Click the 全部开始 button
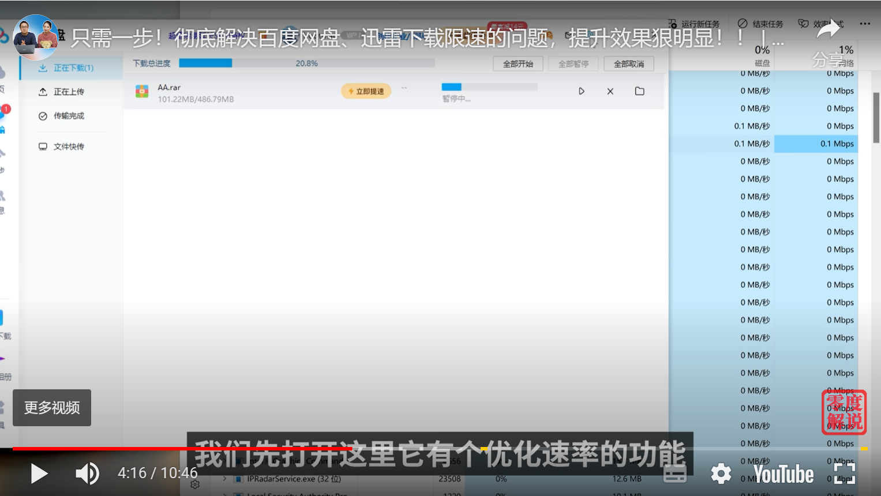The height and width of the screenshot is (496, 881). (518, 64)
